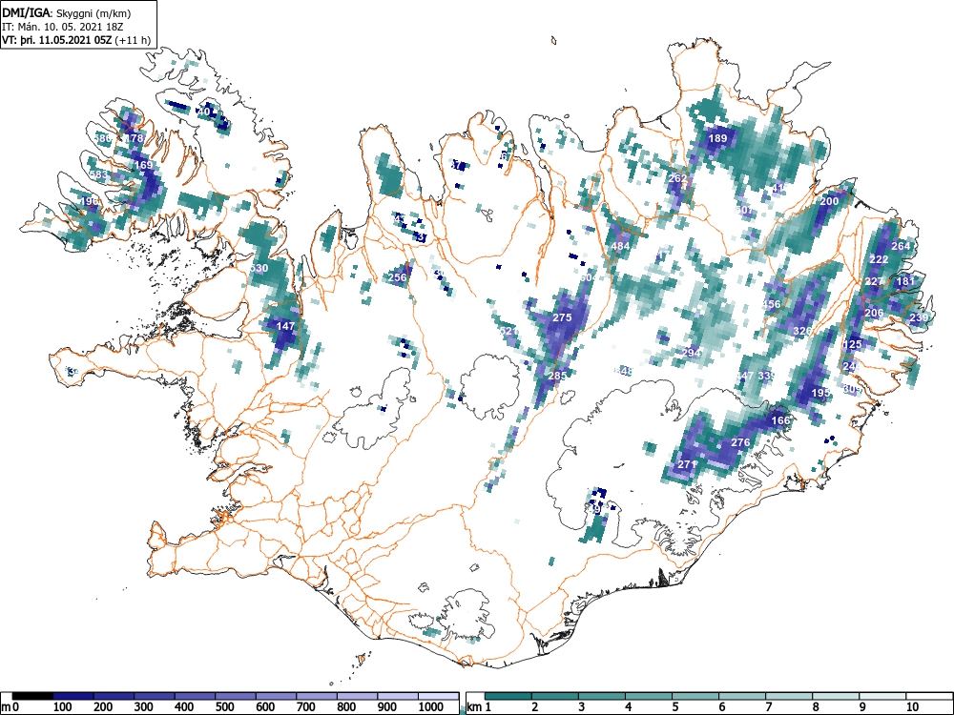Select the map value 262
This screenshot has height=715, width=954.
pyautogui.click(x=677, y=179)
